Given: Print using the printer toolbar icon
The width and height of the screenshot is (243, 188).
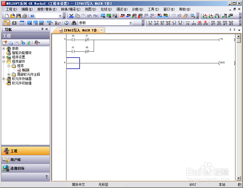Looking at the screenshot, I should [25, 16].
